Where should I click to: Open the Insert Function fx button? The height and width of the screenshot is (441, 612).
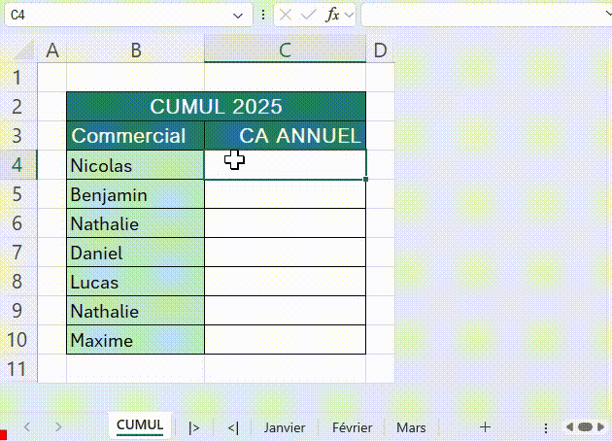tap(333, 16)
